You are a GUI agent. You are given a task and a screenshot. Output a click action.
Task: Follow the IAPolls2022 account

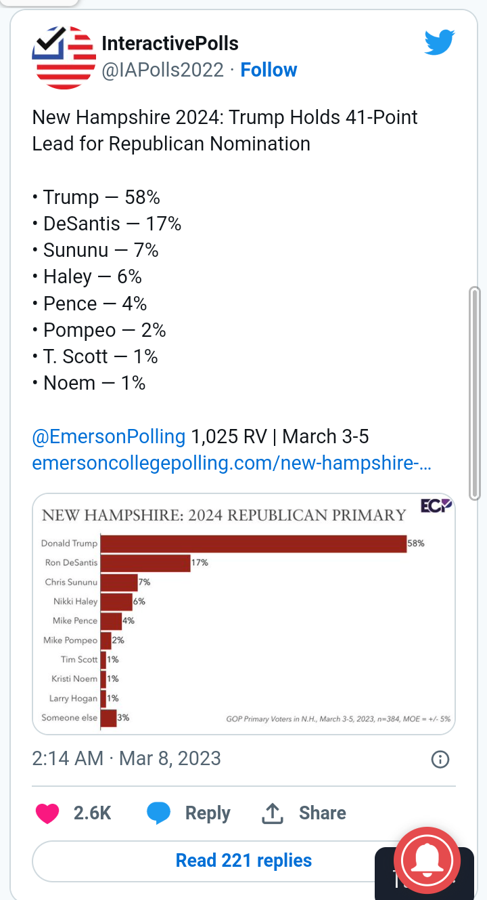269,70
